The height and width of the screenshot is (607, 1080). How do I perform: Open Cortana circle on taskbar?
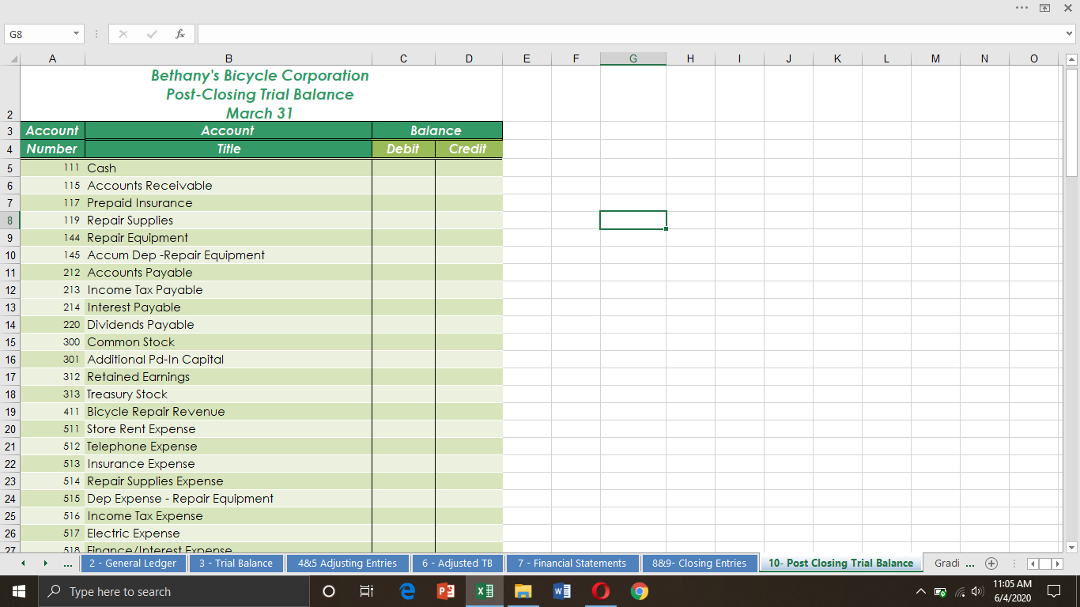point(330,591)
